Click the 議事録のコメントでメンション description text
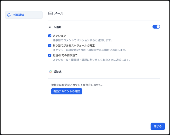 82,40
